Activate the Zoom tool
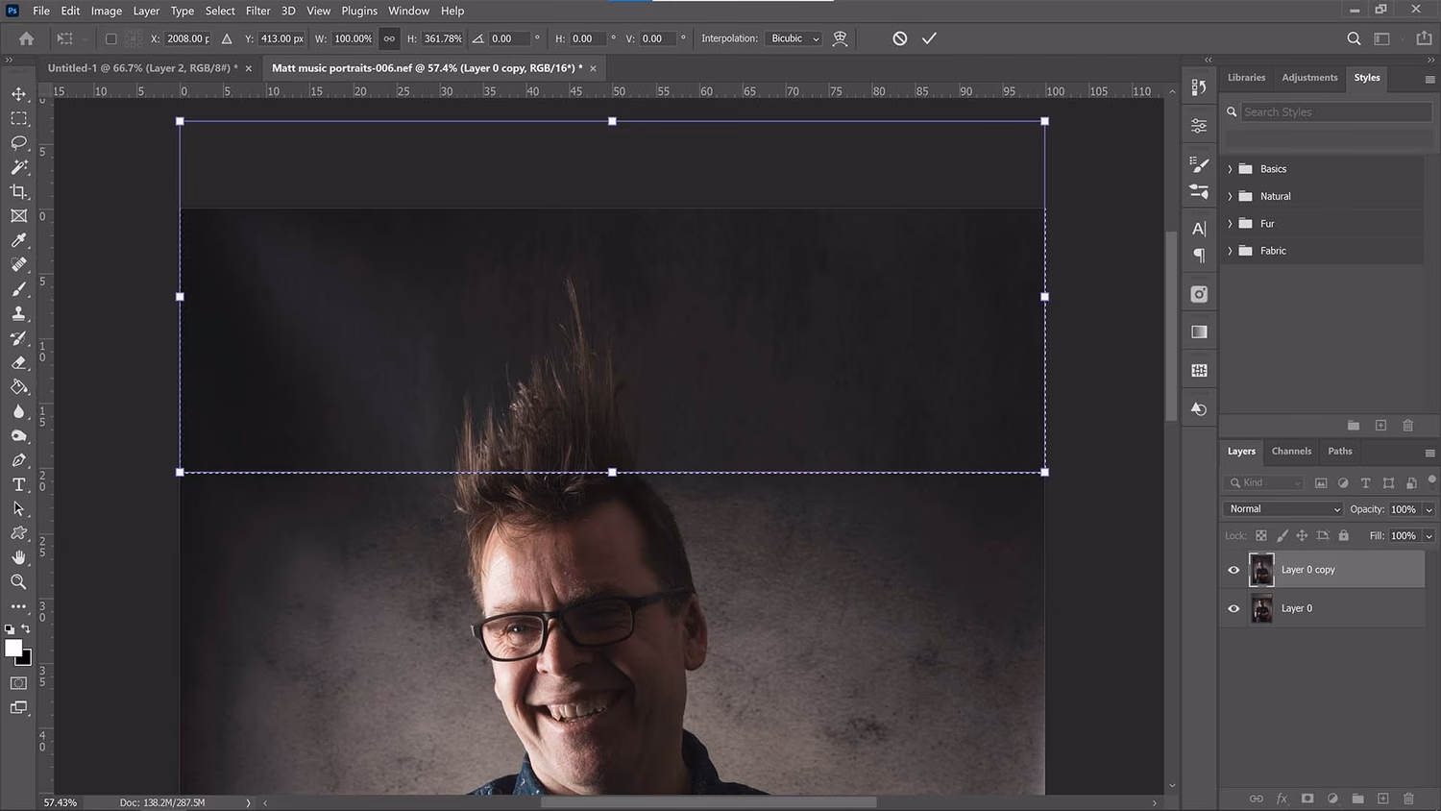1441x811 pixels. point(19,581)
